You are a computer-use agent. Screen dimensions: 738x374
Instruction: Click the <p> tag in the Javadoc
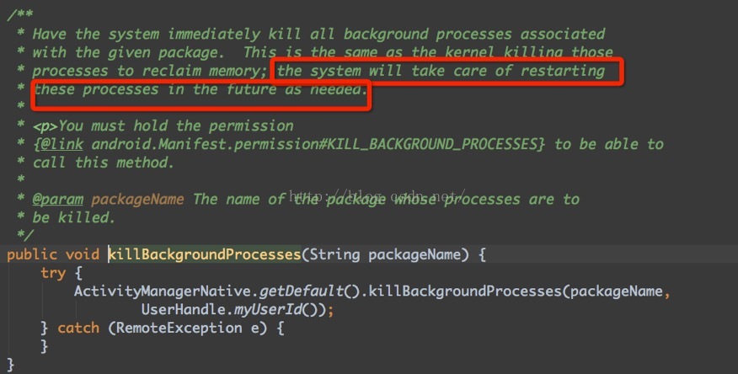pyautogui.click(x=45, y=126)
